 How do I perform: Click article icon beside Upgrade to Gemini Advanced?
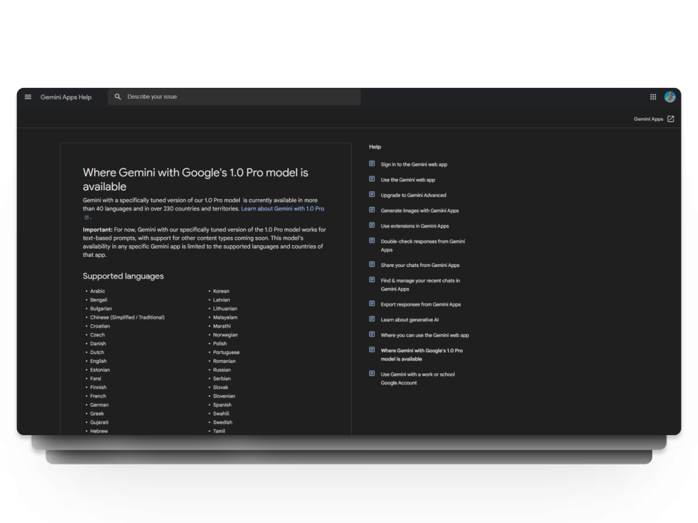pos(371,194)
